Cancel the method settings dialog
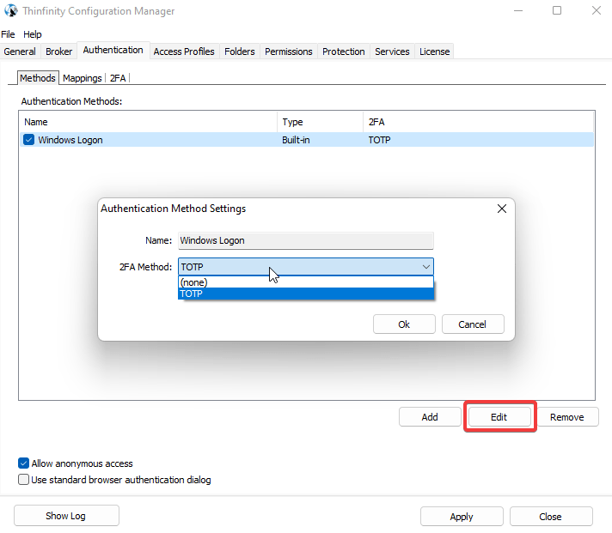612x533 pixels. (x=473, y=324)
